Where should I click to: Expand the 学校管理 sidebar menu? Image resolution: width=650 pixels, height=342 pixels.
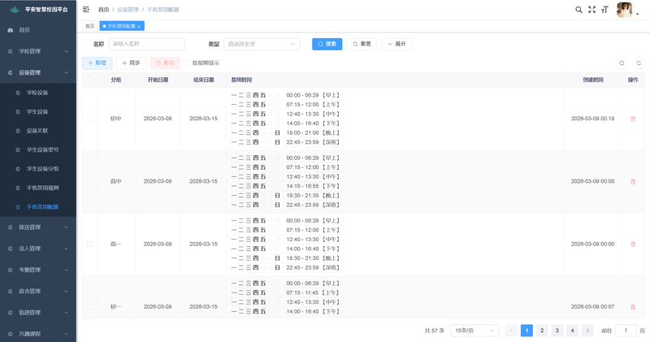(x=38, y=51)
